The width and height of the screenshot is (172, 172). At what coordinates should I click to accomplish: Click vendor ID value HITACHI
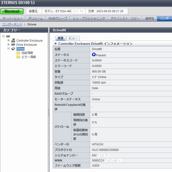point(98,144)
